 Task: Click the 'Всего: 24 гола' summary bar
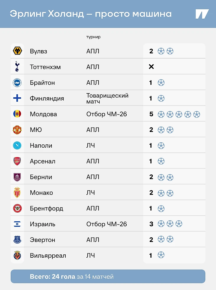click(x=108, y=276)
